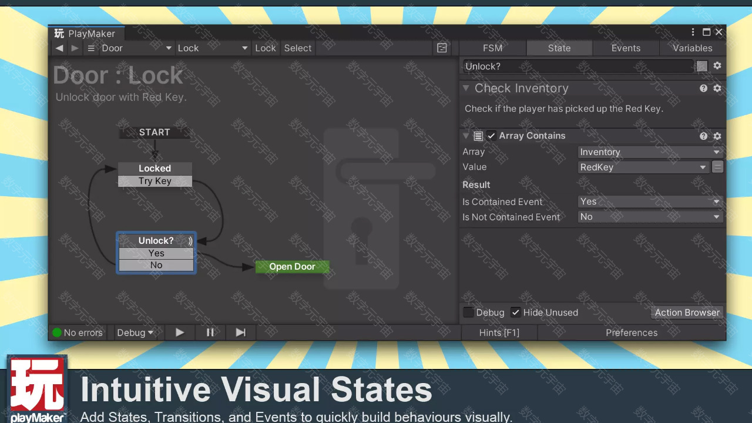This screenshot has height=423, width=752.
Task: Select the PlayMaker window tab
Action: pos(86,33)
